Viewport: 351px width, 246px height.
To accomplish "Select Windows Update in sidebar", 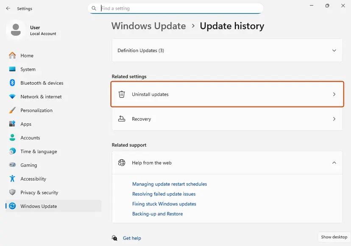I will [x=53, y=206].
